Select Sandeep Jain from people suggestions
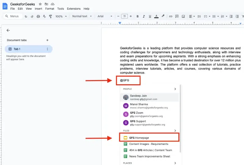Image resolution: width=244 pixels, height=165 pixels. pos(149,97)
